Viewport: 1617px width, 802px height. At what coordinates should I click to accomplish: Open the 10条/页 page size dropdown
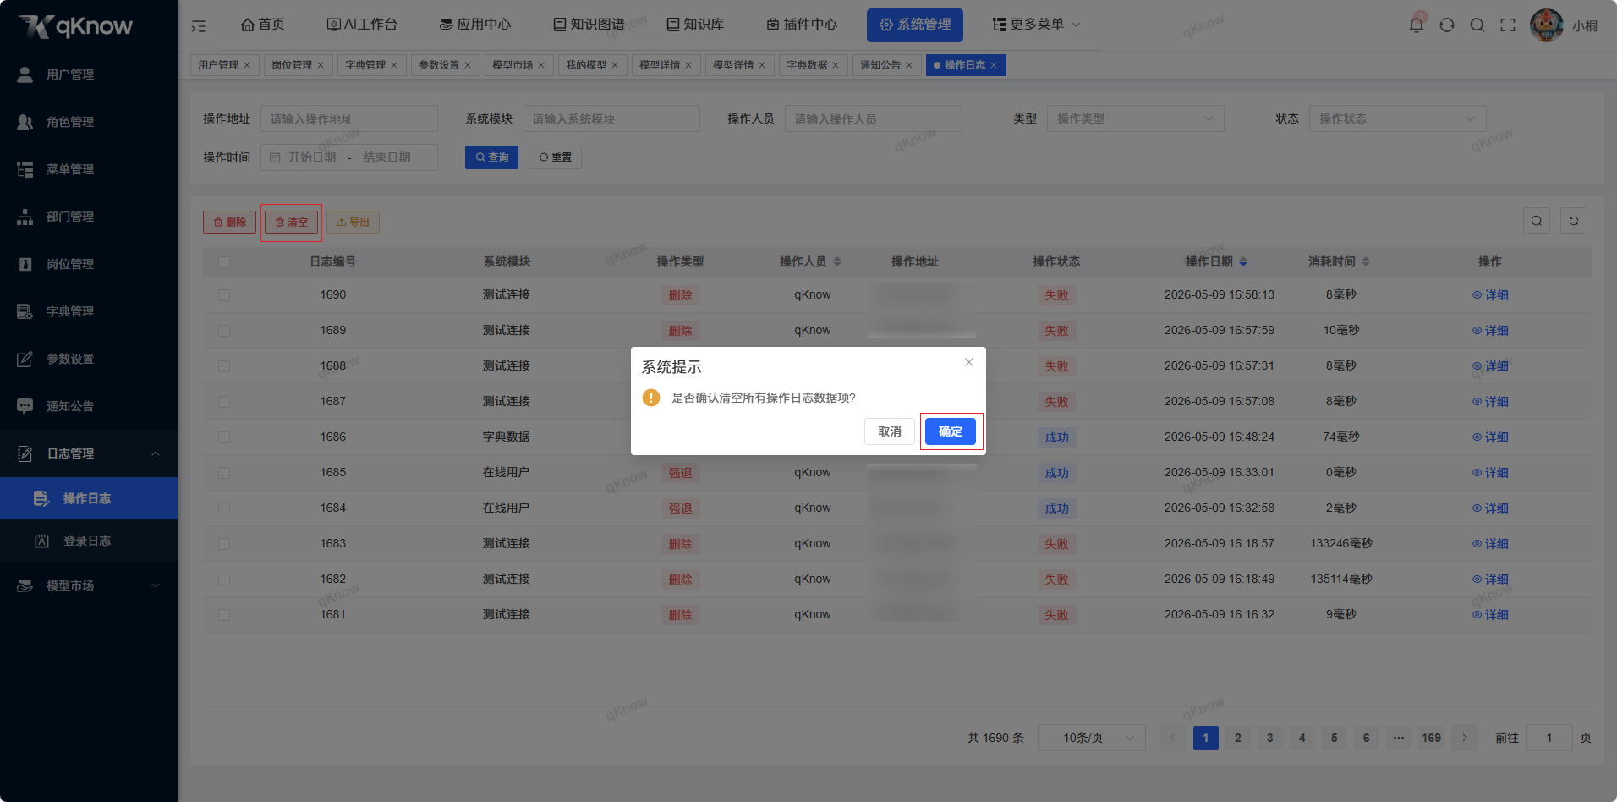pos(1091,738)
